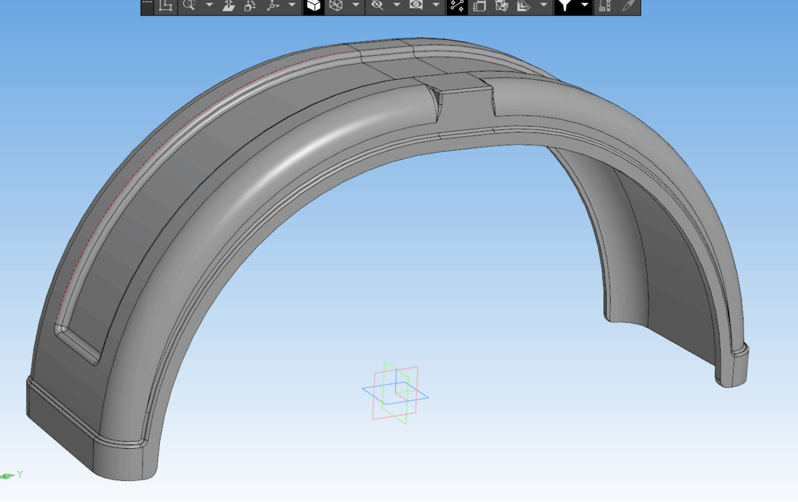The width and height of the screenshot is (798, 502).
Task: Click the section view cube icon
Action: 501,6
